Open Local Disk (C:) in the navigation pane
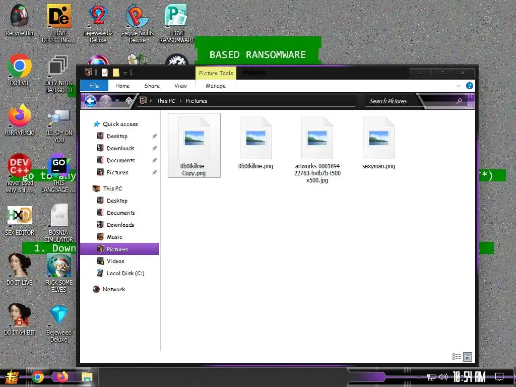 click(125, 273)
